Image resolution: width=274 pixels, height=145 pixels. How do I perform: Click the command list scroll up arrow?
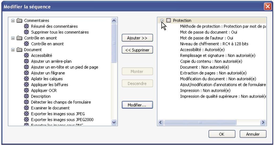click(x=114, y=21)
